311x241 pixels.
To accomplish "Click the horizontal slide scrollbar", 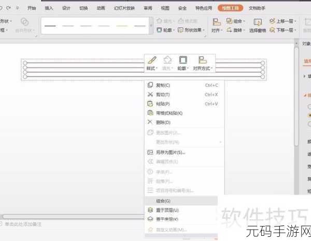I will [73, 217].
